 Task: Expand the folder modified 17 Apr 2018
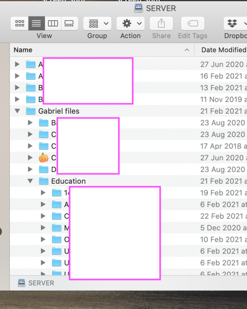click(30, 146)
